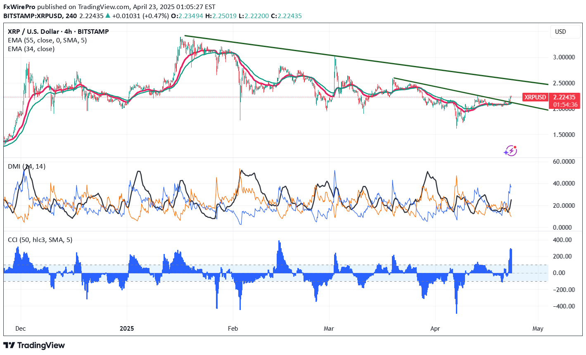Click the countdown timer 01:54:36
The width and height of the screenshot is (586, 355).
click(x=565, y=105)
